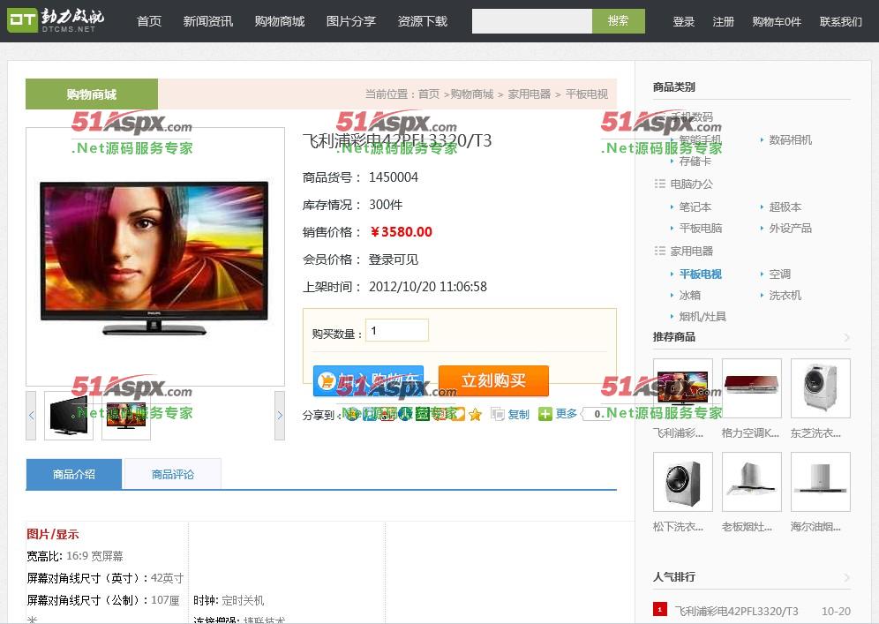Select the side-view TV thumbnail

click(x=68, y=416)
